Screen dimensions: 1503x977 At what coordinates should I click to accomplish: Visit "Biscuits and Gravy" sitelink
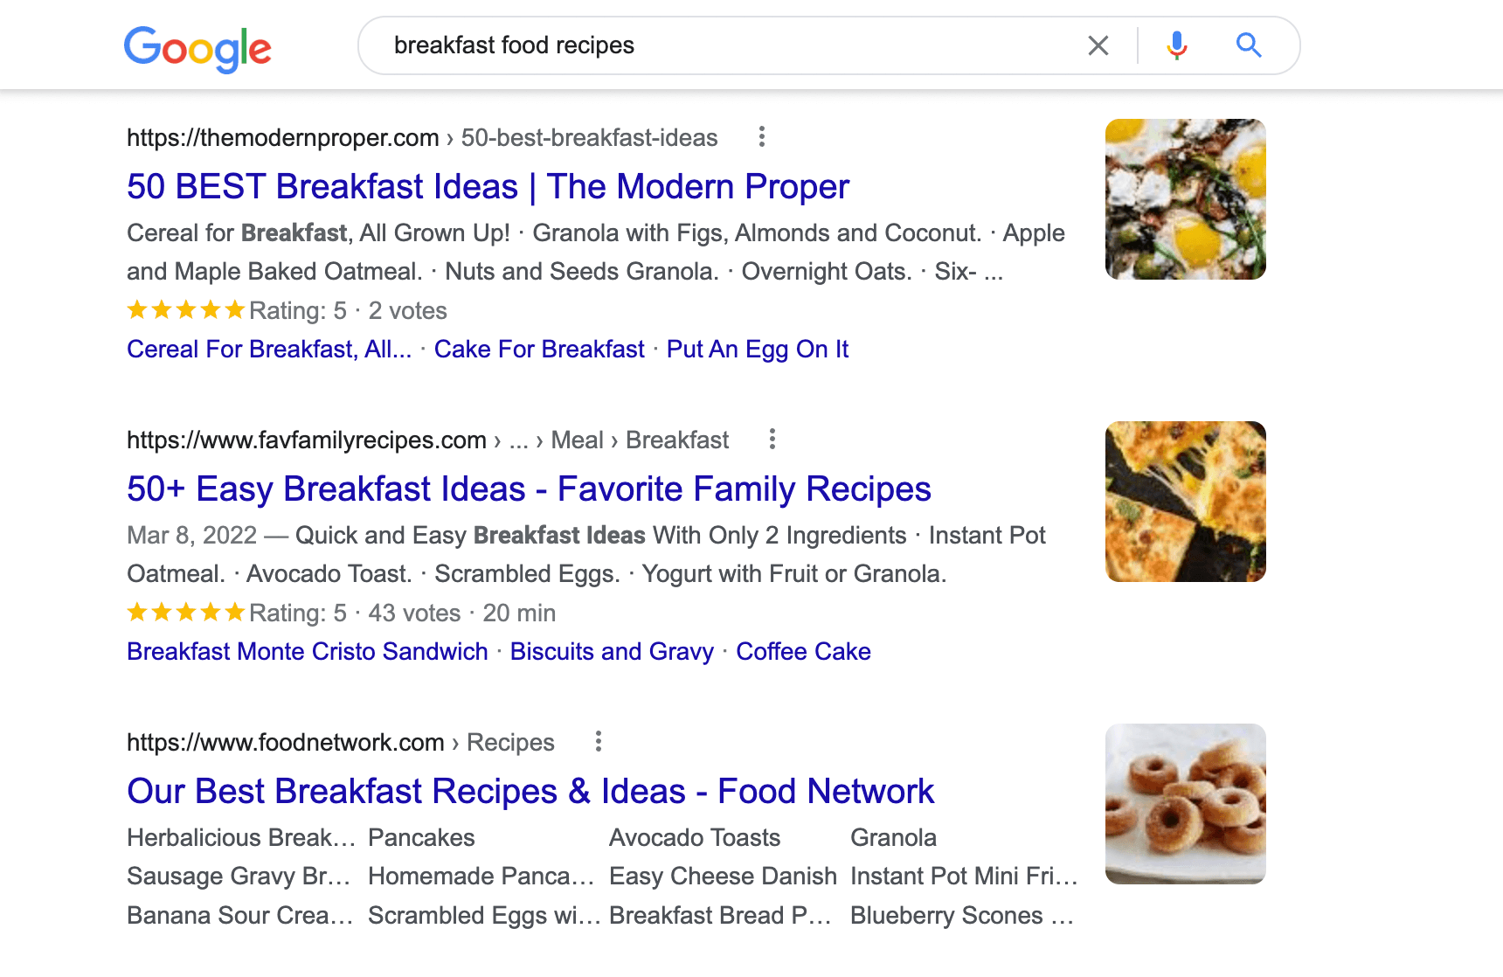click(x=612, y=652)
